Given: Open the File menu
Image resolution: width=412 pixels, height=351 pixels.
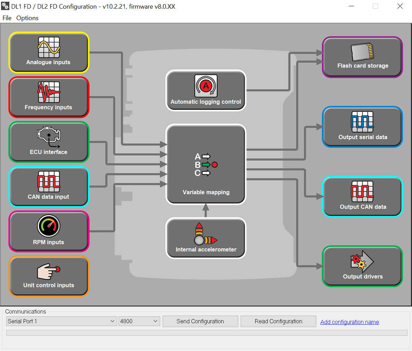Looking at the screenshot, I should pos(7,18).
